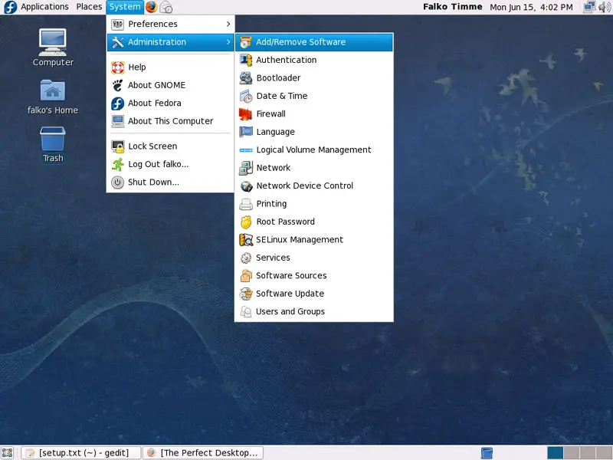Screen dimensions: 613x460
Task: Click the Lock Screen padlock icon
Action: point(118,146)
